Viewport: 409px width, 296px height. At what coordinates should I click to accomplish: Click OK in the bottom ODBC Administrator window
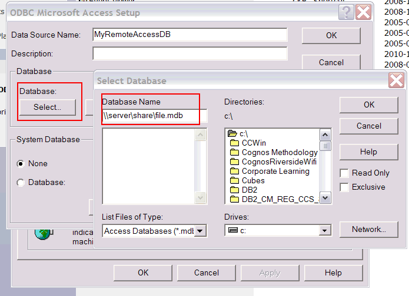[143, 273]
